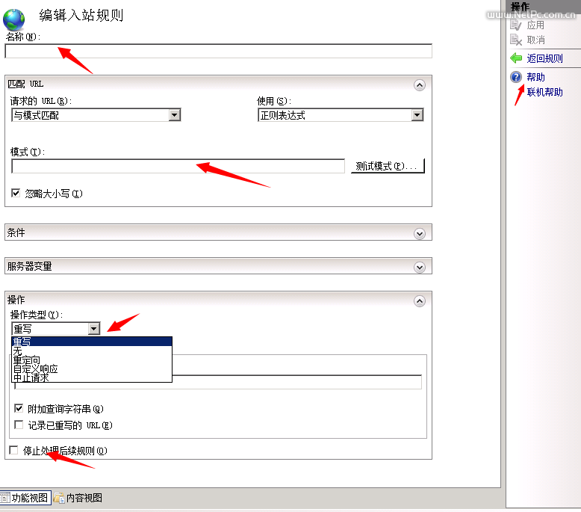This screenshot has height=512, width=581.
Task: Collapse the 匹配 URL section
Action: 420,85
